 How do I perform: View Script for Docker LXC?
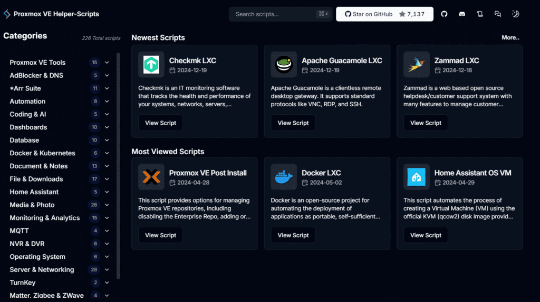[x=293, y=235]
